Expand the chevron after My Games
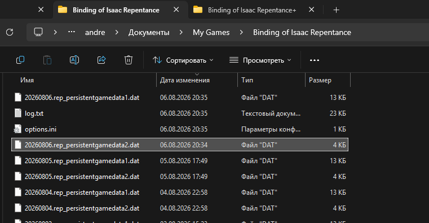The width and height of the screenshot is (429, 223). (x=241, y=32)
